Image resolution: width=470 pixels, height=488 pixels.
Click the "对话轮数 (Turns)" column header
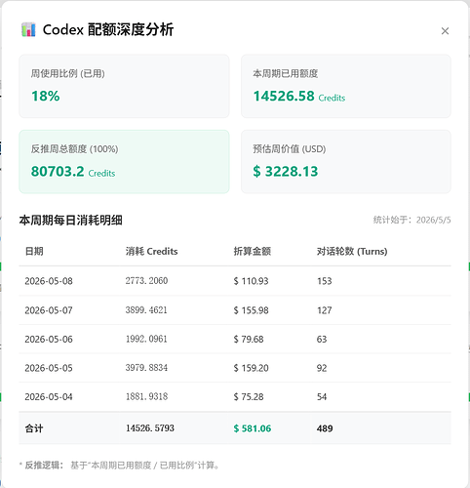(352, 251)
